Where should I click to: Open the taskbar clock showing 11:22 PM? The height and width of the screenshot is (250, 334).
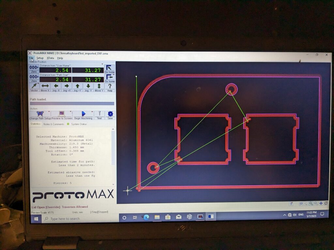(311, 214)
